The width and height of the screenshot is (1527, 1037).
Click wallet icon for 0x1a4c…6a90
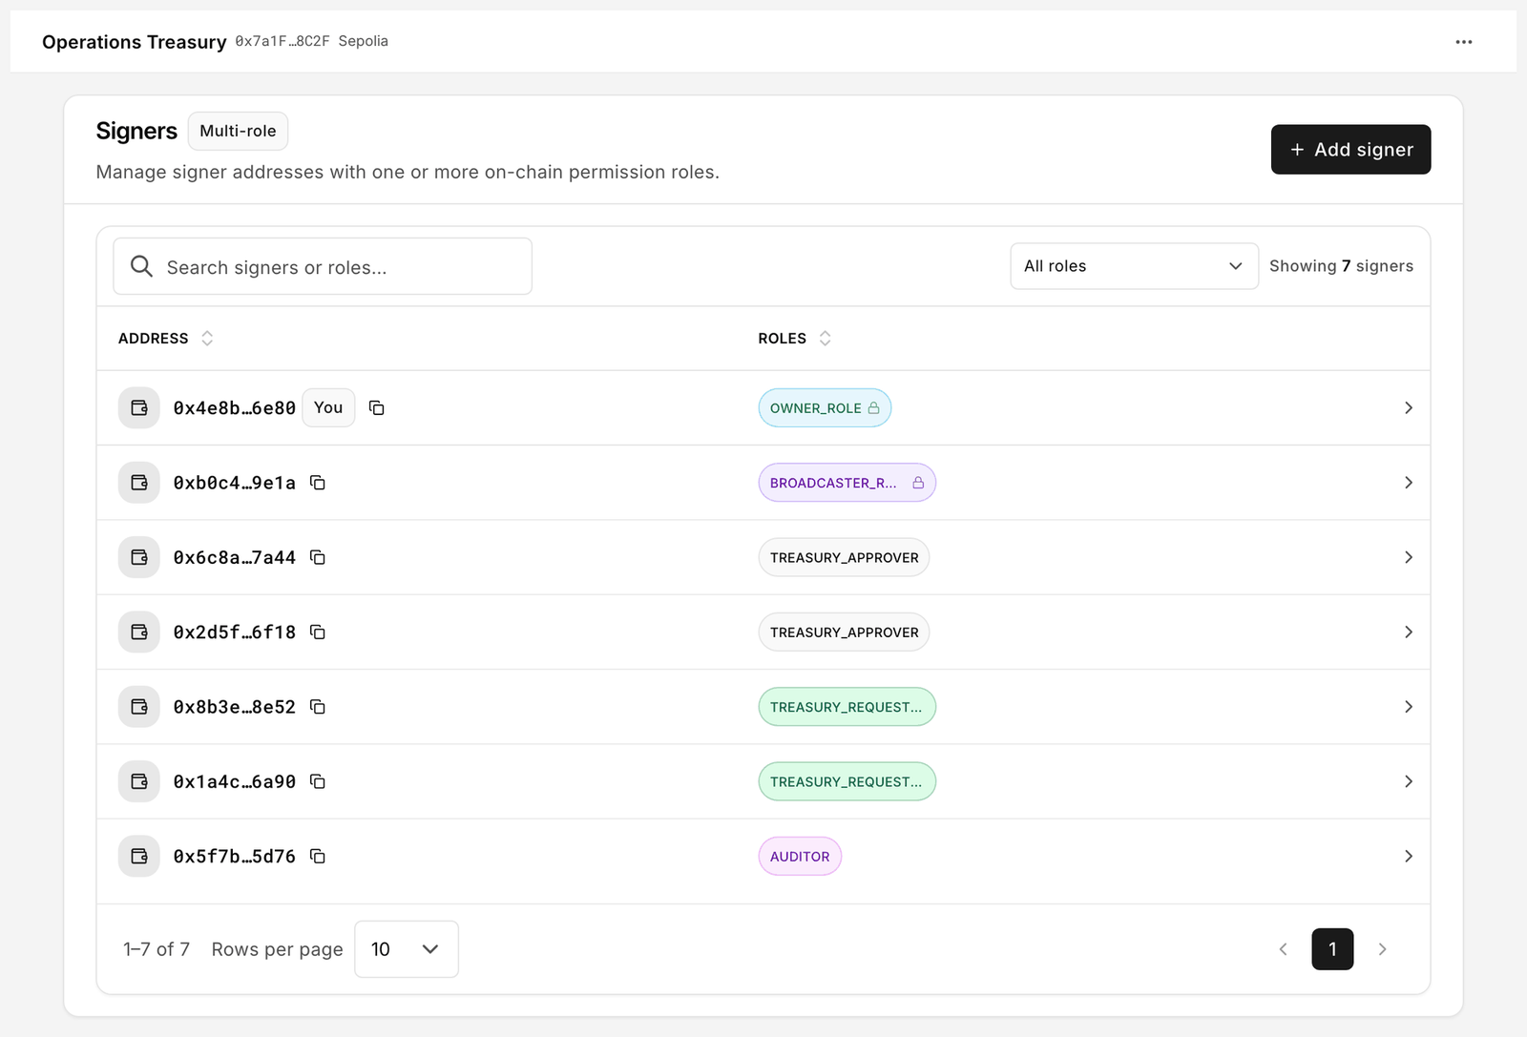139,781
